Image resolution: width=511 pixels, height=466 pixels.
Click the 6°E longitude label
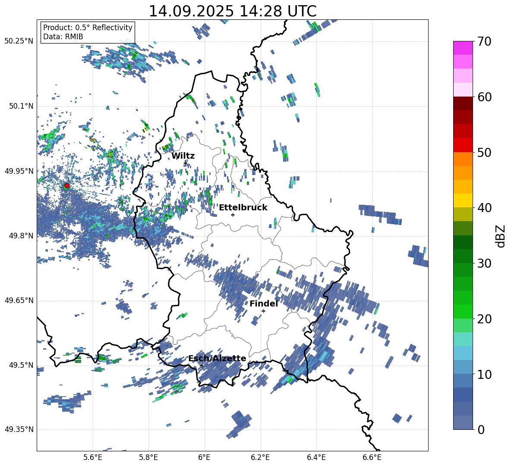tap(204, 457)
